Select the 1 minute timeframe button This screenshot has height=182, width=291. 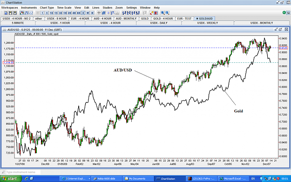pos(42,13)
